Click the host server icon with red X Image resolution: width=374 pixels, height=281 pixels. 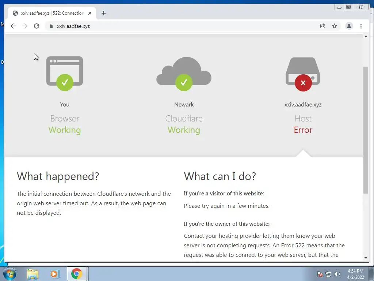click(x=303, y=74)
